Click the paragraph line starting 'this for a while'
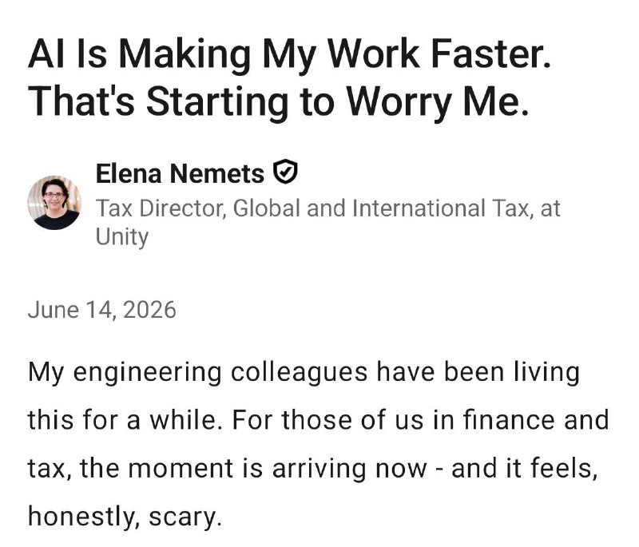The height and width of the screenshot is (547, 639). point(318,419)
